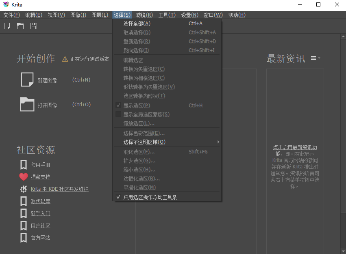This screenshot has height=254, width=346.
Task: Choose 编辑选区 menu entry
Action: (167, 60)
